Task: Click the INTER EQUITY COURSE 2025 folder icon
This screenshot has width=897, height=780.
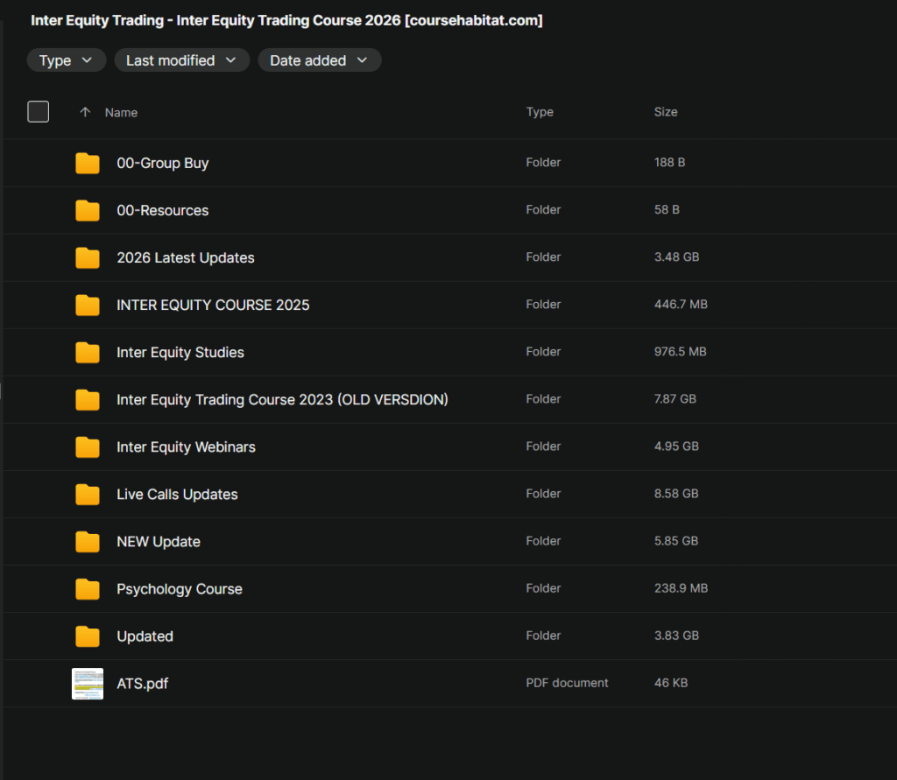Action: pyautogui.click(x=87, y=306)
